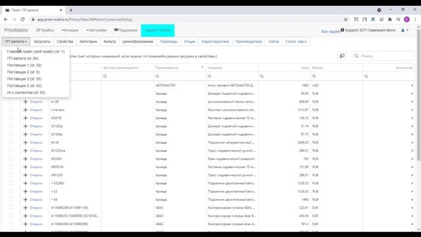
Task: Tick the checkbox in the t61220ma row
Action: 11,150
